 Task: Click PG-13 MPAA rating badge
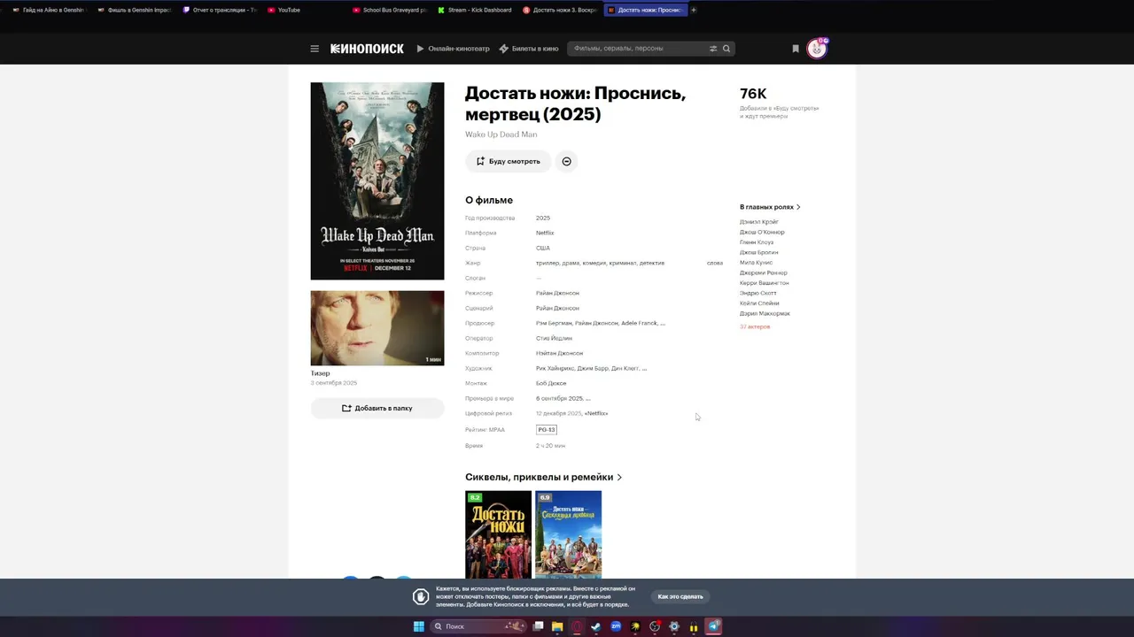click(x=547, y=430)
